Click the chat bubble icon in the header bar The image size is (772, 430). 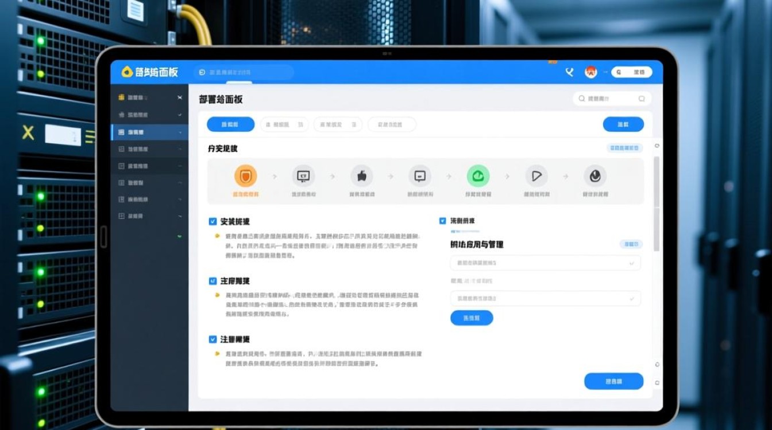click(200, 72)
